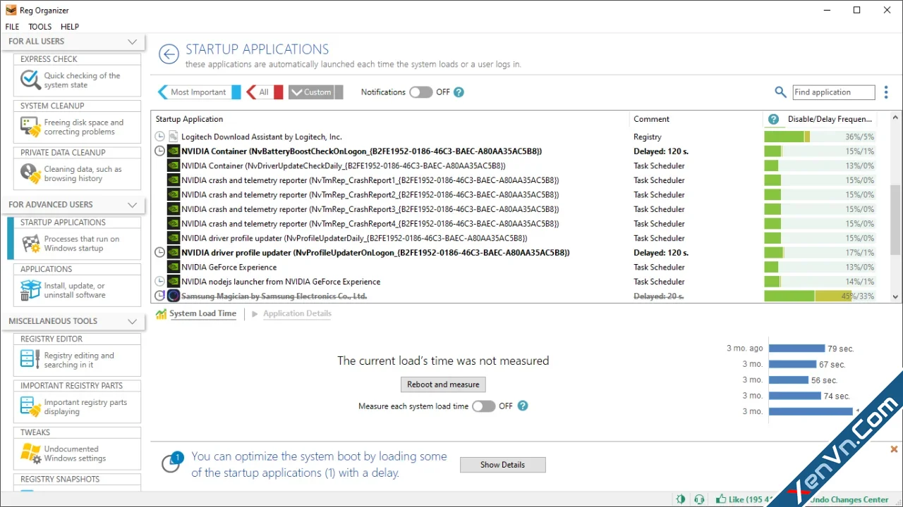This screenshot has width=903, height=507.
Task: Toggle Measure each system load time switch
Action: 483,406
